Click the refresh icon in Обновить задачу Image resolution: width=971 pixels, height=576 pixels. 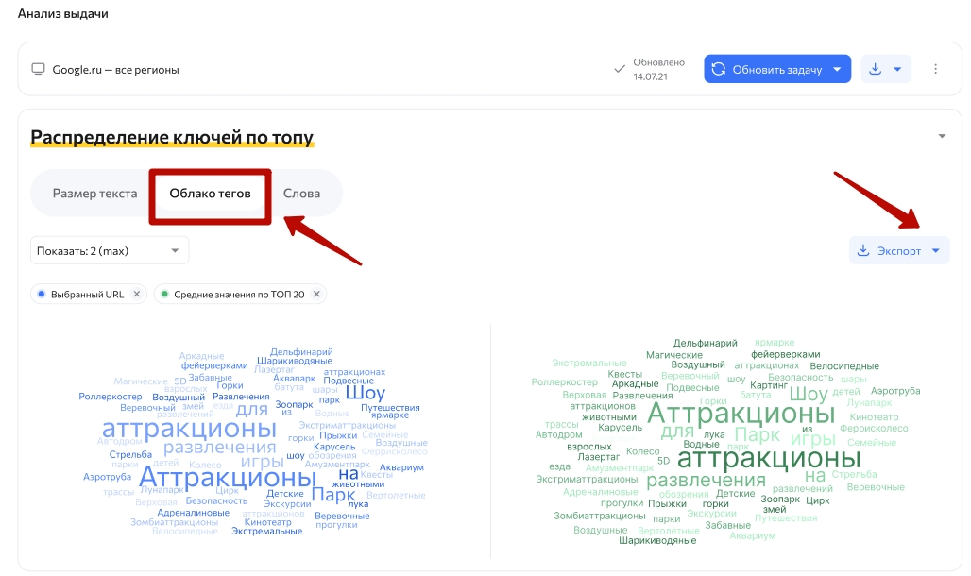[x=719, y=69]
